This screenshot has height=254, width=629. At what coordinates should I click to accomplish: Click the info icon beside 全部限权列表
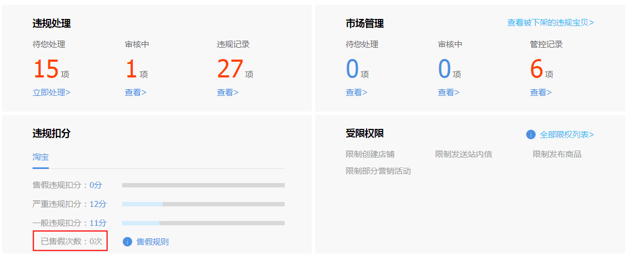[531, 135]
